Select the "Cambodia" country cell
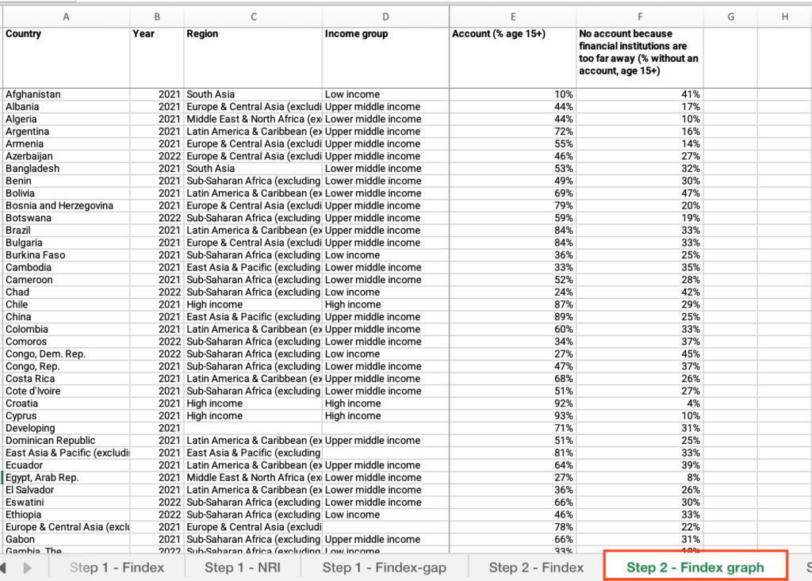Viewport: 812px width, 581px height. (67, 268)
